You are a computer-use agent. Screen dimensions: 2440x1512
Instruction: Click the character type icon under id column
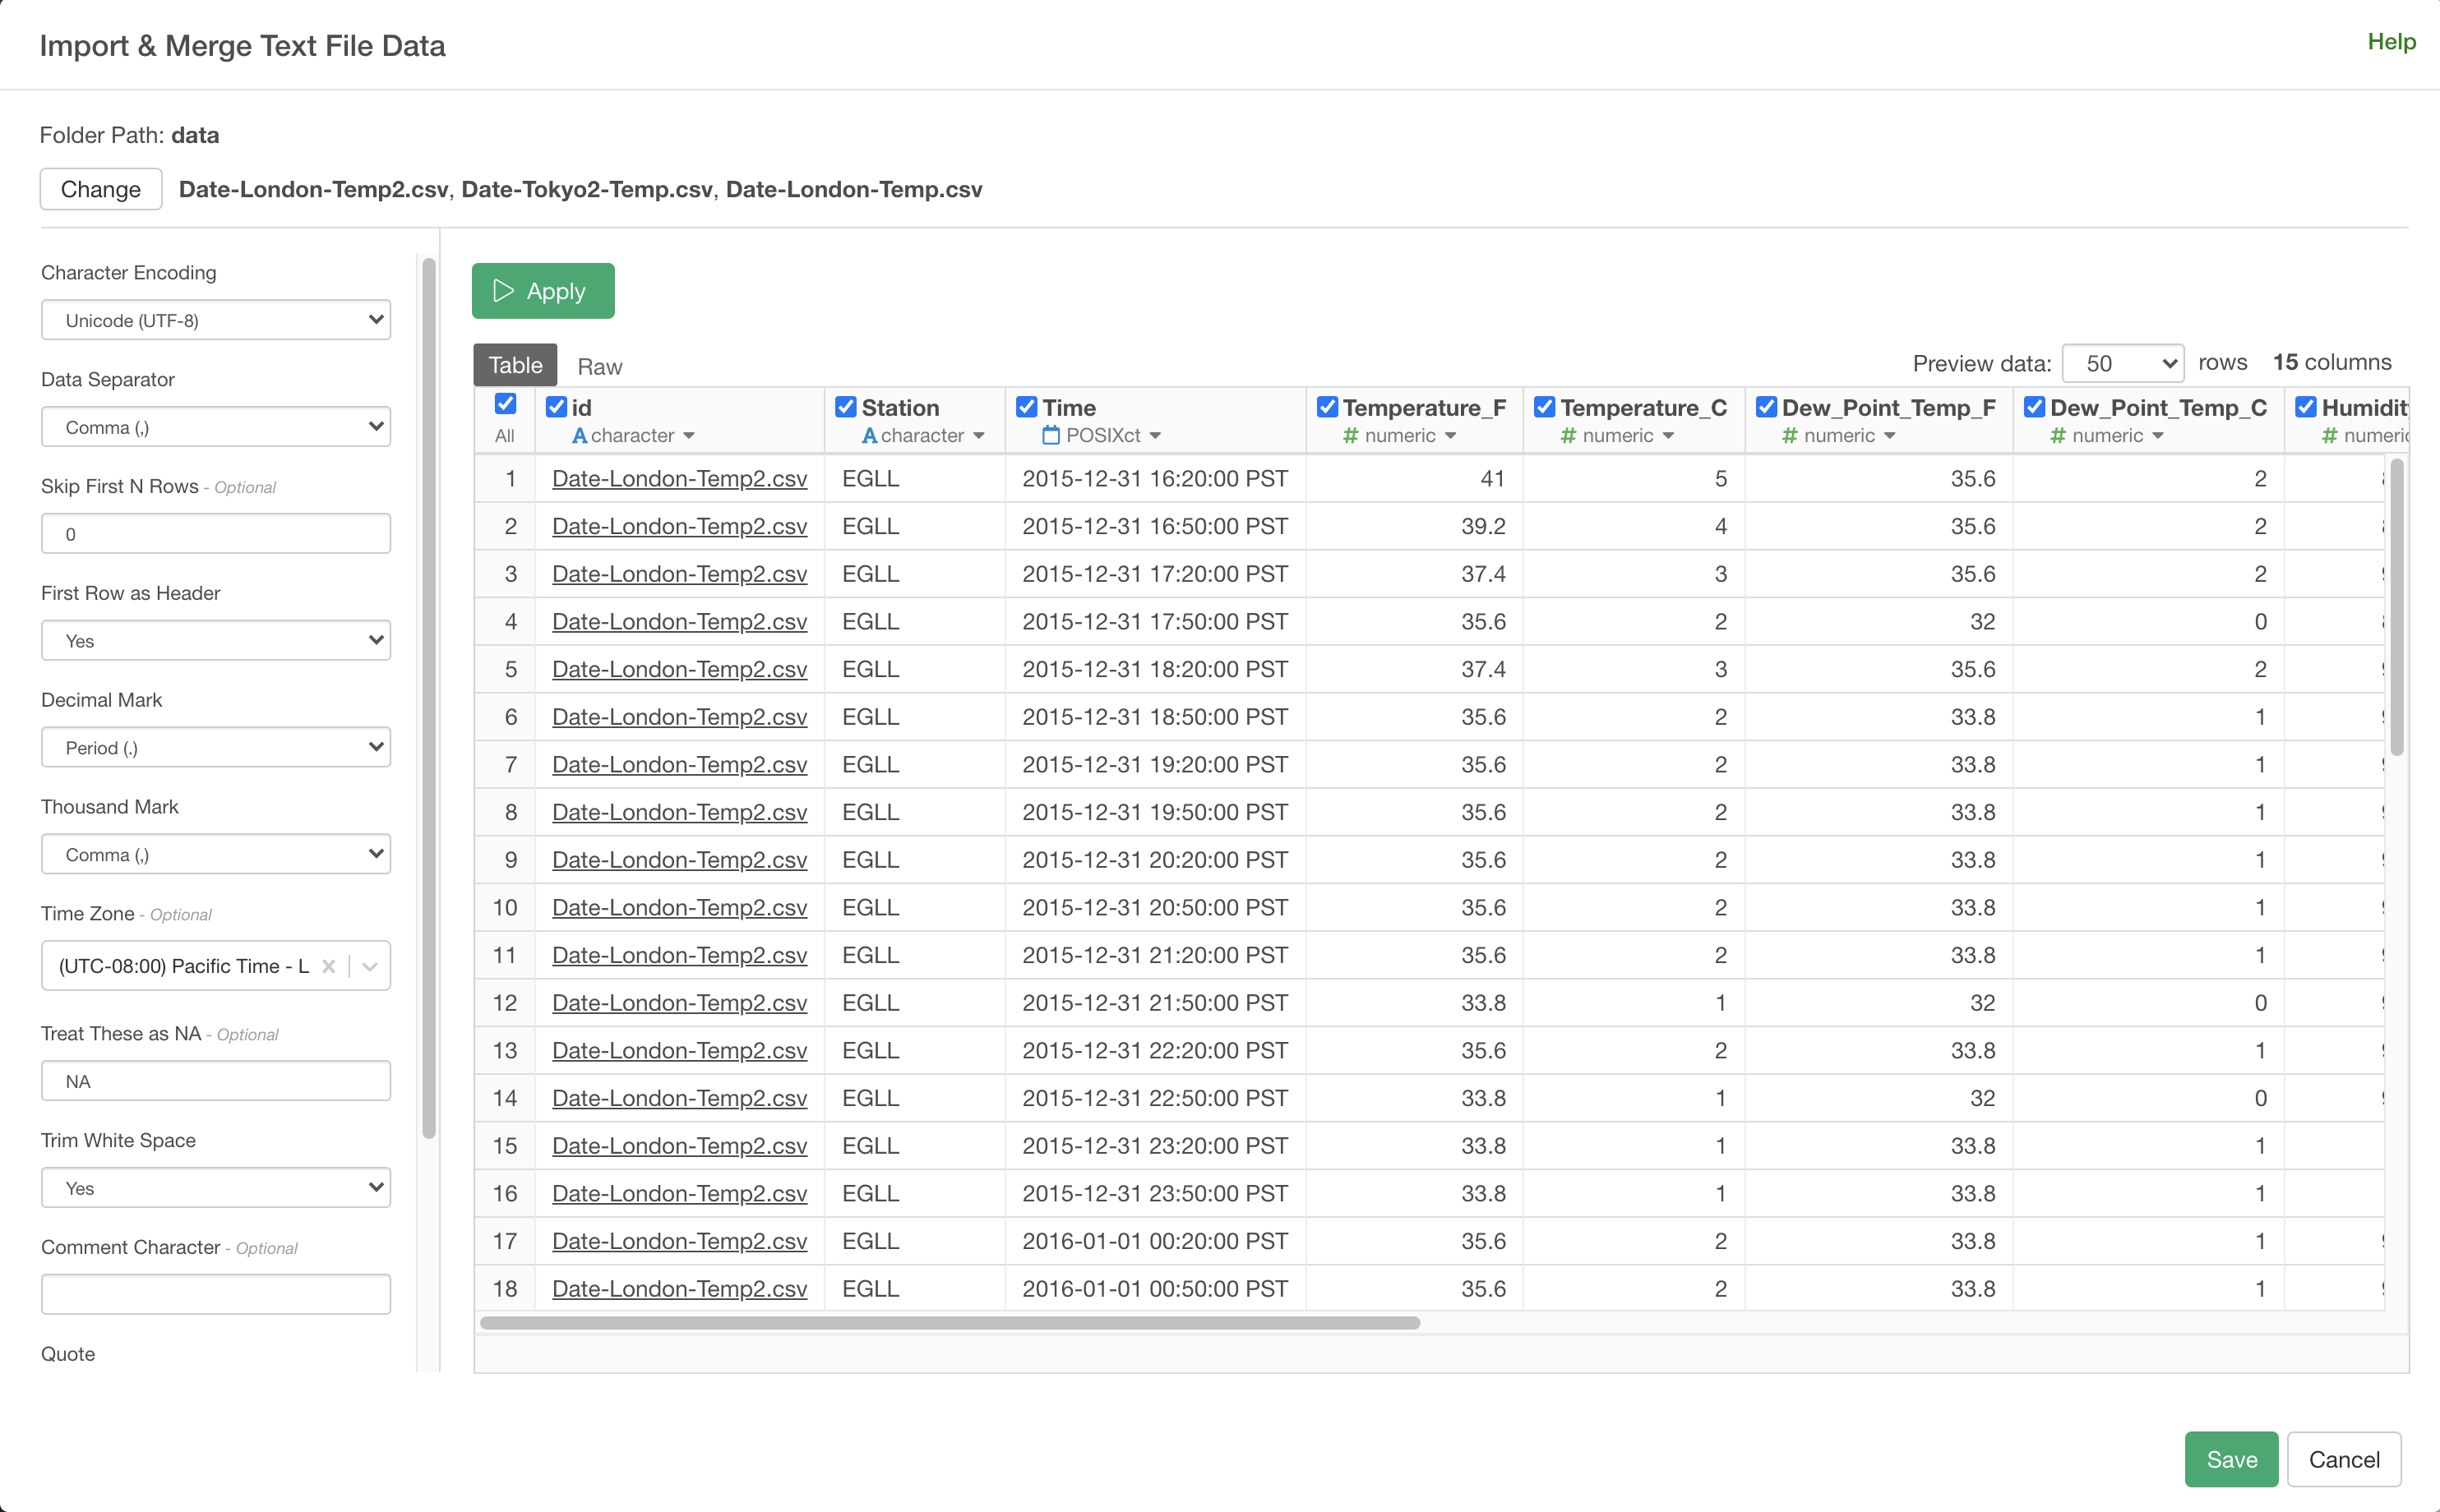pos(580,436)
